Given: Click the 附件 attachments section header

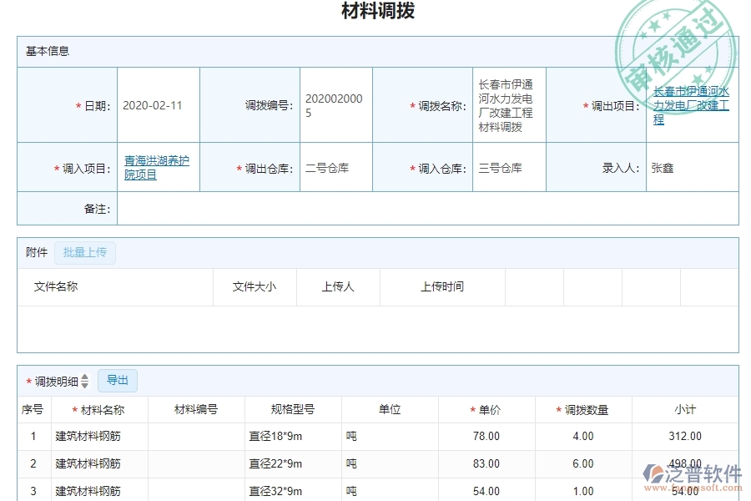Looking at the screenshot, I should pos(35,252).
